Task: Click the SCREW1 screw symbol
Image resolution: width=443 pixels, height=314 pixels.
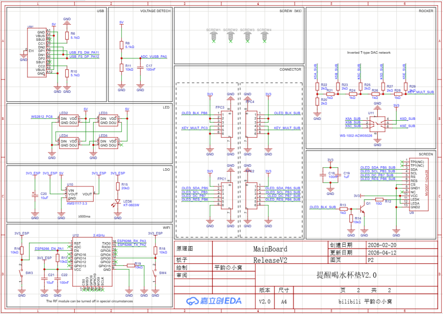Action: (213, 37)
